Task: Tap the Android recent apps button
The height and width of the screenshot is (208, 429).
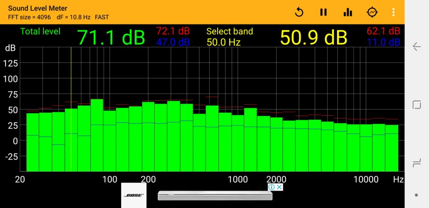Action: [x=416, y=163]
